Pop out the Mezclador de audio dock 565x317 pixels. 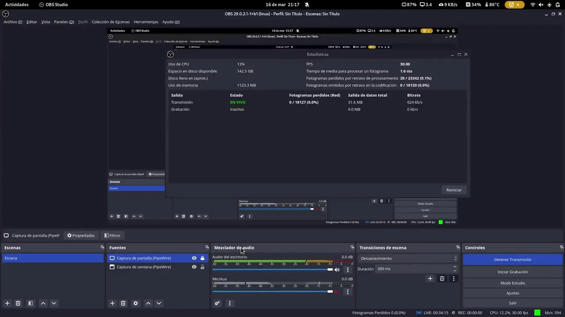click(352, 247)
